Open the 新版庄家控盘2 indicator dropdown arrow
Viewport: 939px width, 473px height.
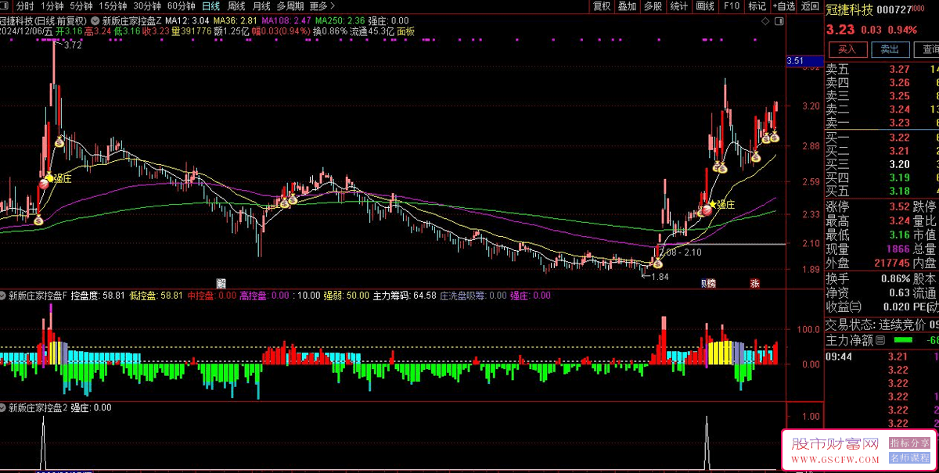coord(5,408)
